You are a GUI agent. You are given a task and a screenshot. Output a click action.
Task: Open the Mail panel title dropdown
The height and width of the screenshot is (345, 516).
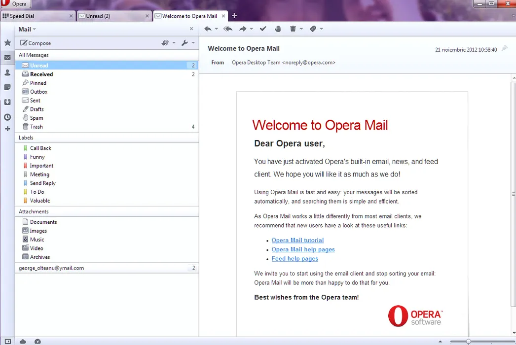coord(27,29)
